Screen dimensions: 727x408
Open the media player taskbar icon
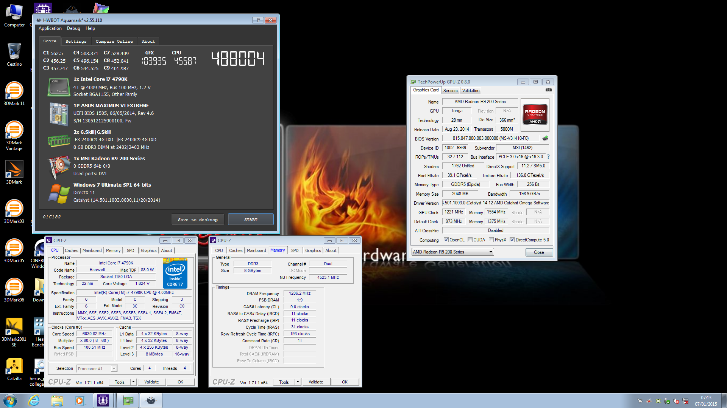pos(80,400)
